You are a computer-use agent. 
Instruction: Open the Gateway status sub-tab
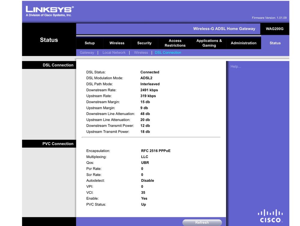[87, 53]
